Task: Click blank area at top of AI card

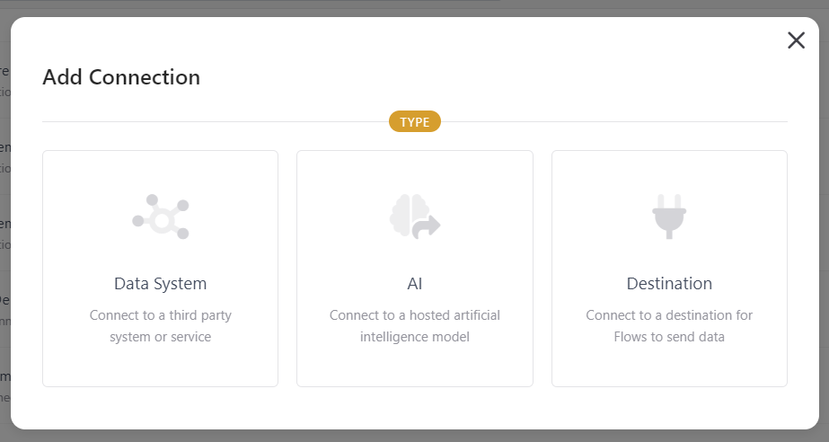Action: [415, 171]
